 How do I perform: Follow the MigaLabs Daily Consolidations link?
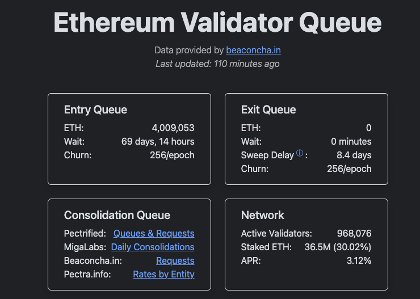click(x=153, y=247)
